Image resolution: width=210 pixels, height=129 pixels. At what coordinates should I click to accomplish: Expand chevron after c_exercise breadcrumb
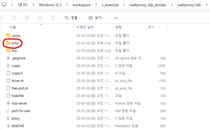click(x=124, y=5)
